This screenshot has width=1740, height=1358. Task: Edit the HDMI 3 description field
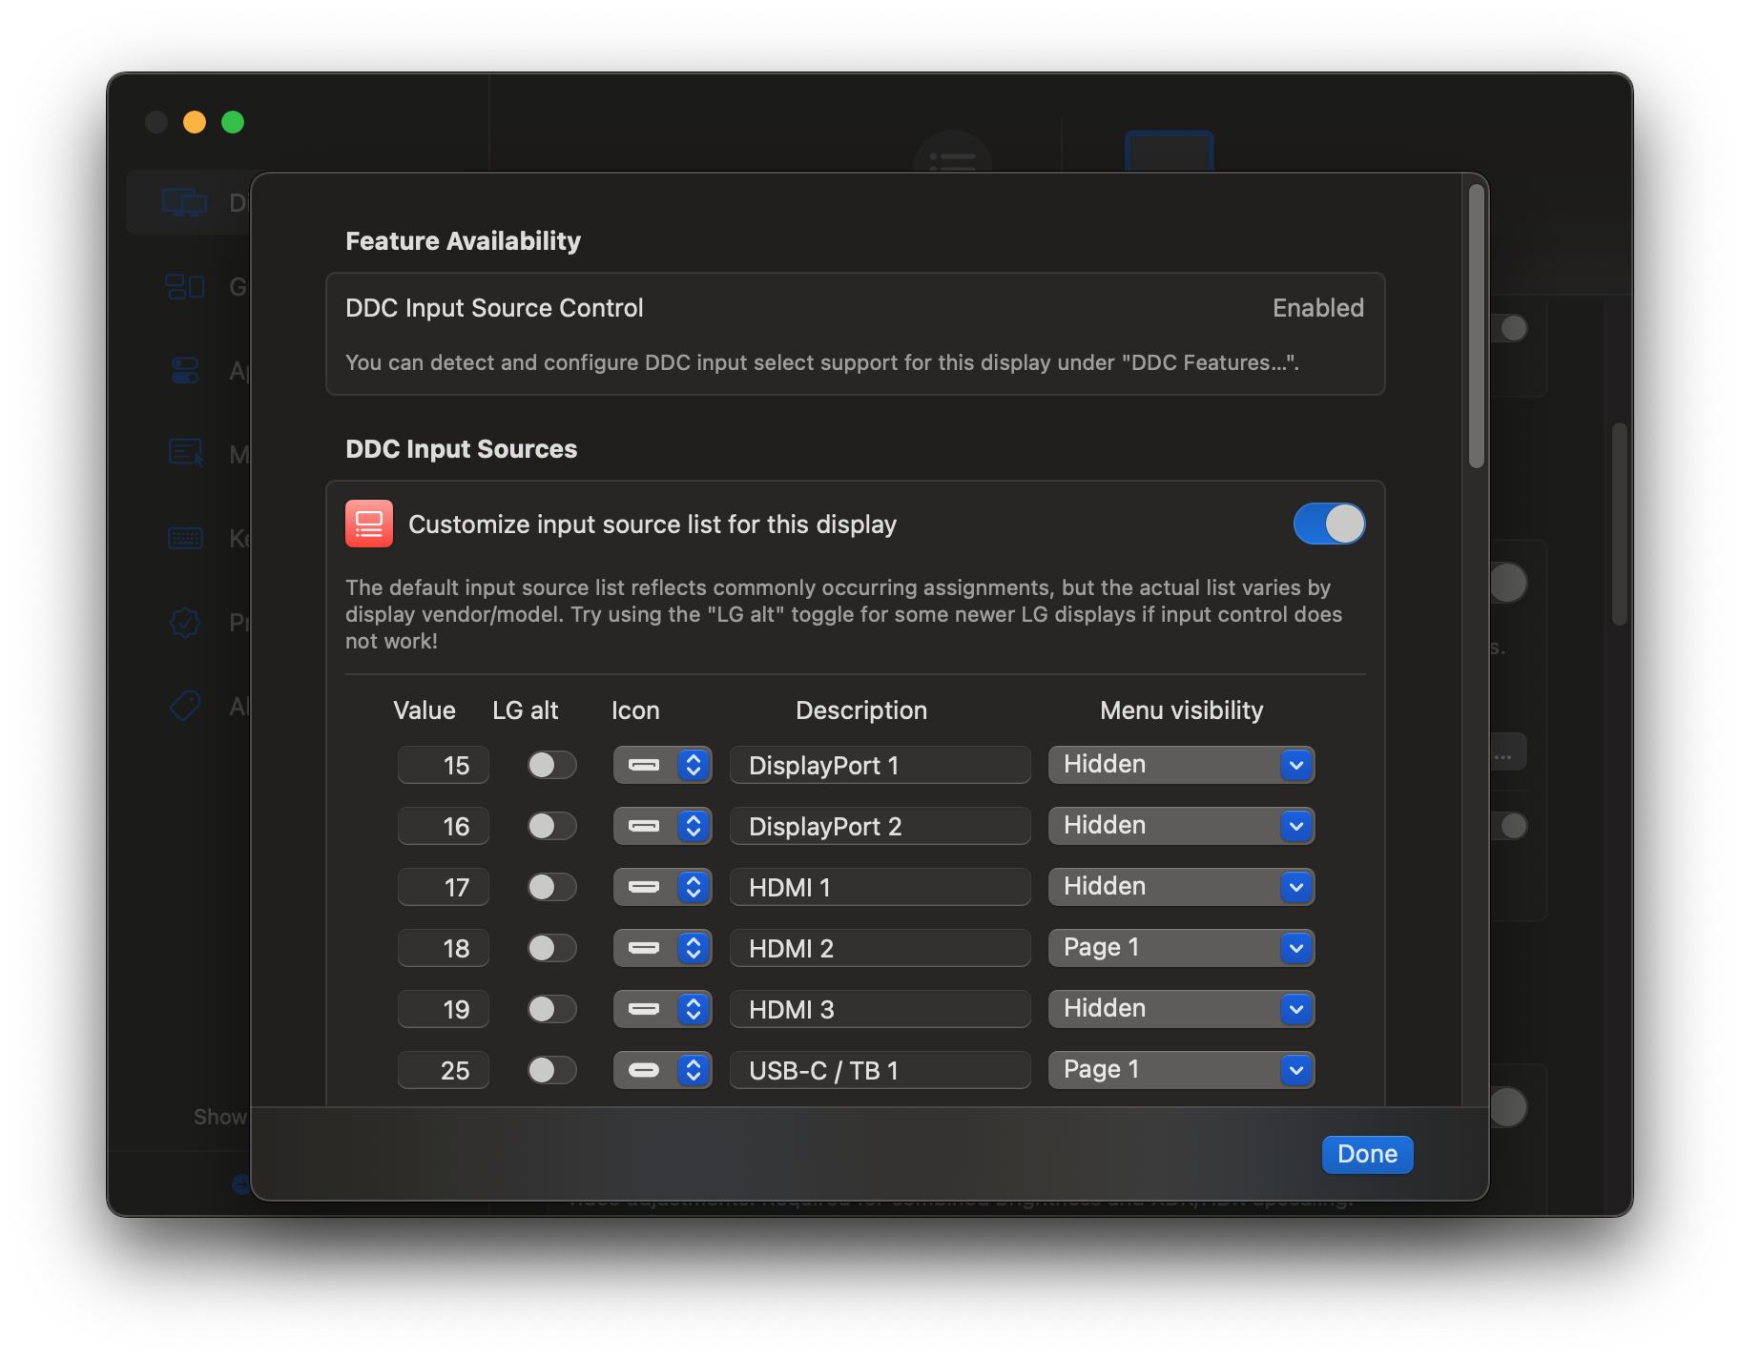tap(880, 1009)
